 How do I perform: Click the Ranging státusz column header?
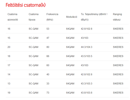tap(117, 17)
